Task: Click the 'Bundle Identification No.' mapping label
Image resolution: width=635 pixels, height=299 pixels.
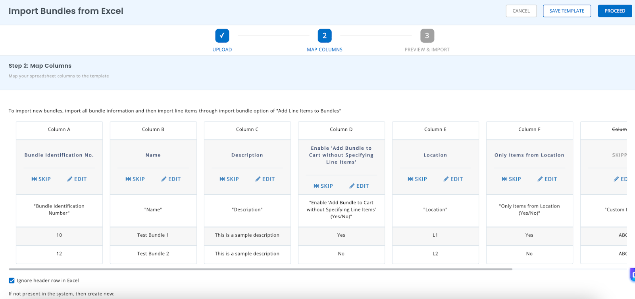Action: 59,155
